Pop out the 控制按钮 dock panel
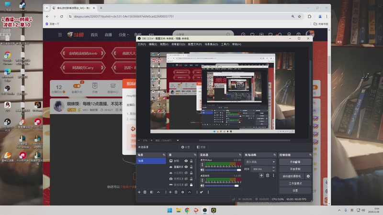The image size is (383, 215). [x=310, y=155]
